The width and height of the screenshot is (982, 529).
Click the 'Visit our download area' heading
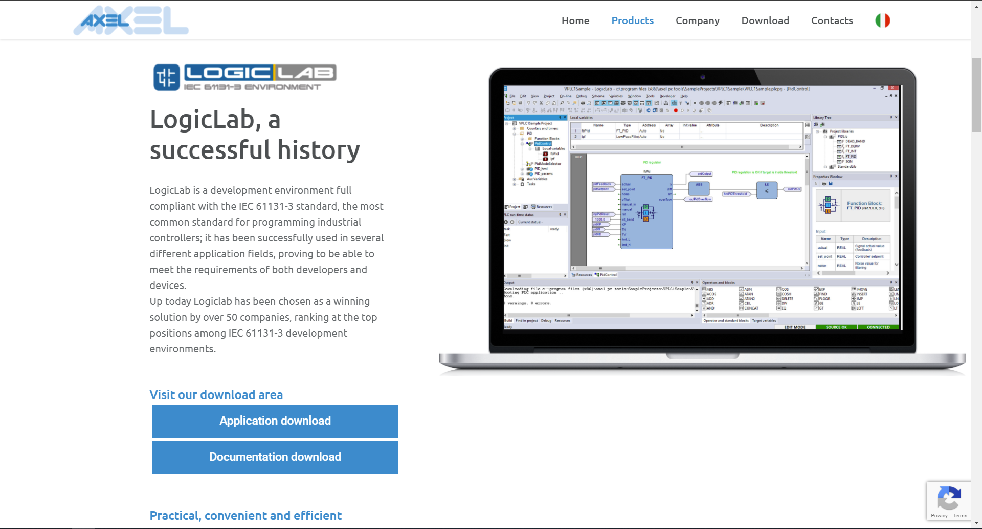pyautogui.click(x=216, y=395)
